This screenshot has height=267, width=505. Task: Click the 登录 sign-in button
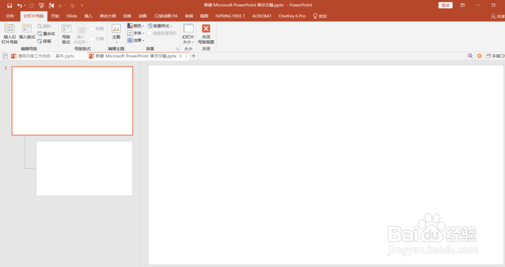pos(445,5)
